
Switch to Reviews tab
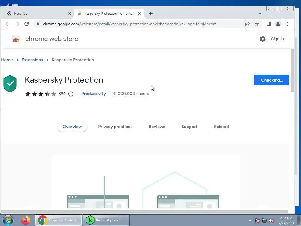tap(157, 127)
